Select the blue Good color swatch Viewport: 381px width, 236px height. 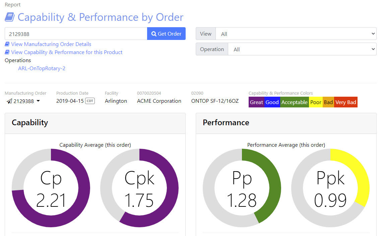(272, 102)
